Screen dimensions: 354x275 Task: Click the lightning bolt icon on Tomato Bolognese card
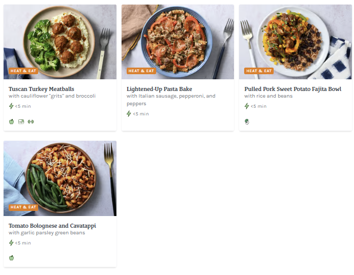pos(11,243)
